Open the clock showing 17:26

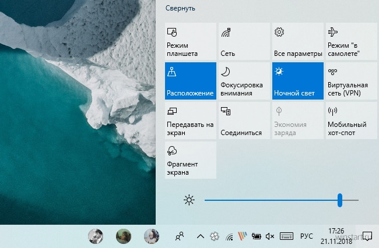(x=336, y=236)
